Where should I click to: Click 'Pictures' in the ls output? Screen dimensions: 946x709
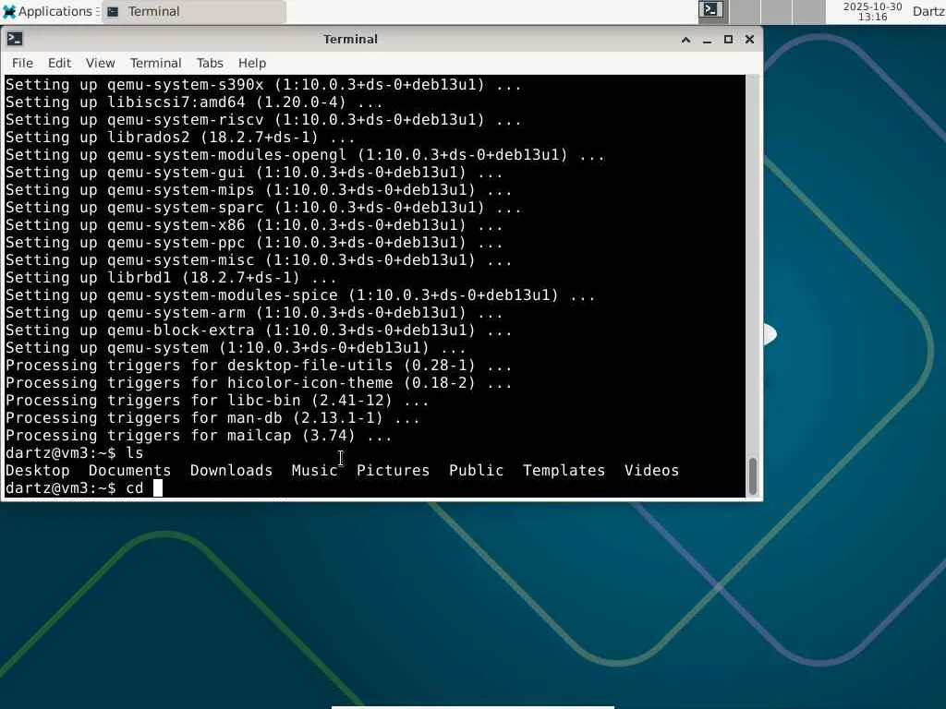[393, 470]
